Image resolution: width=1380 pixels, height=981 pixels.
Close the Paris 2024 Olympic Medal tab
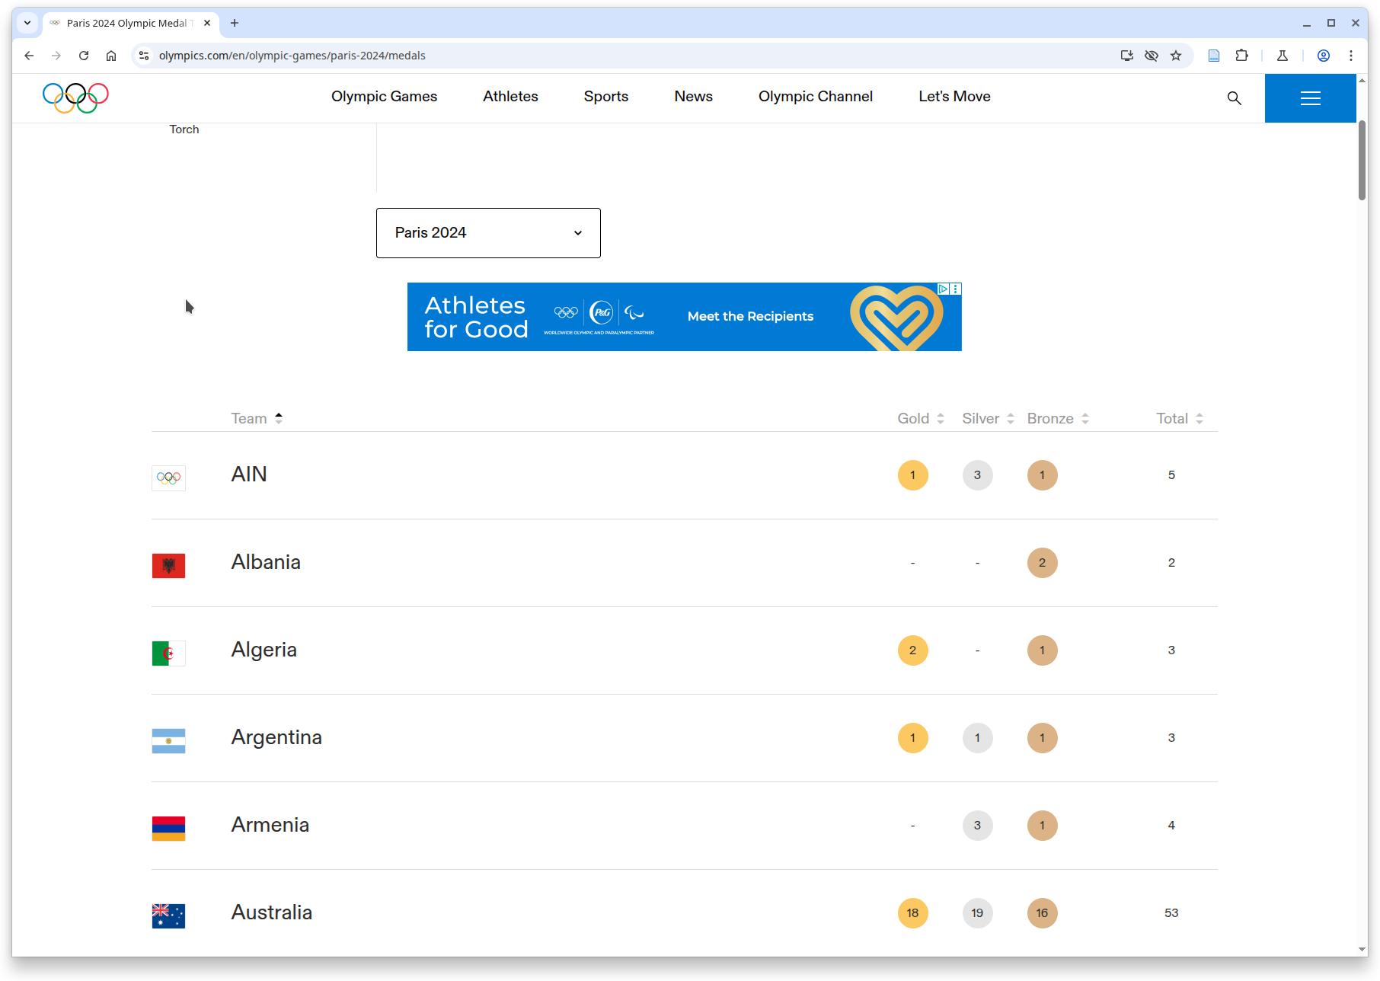pyautogui.click(x=207, y=23)
